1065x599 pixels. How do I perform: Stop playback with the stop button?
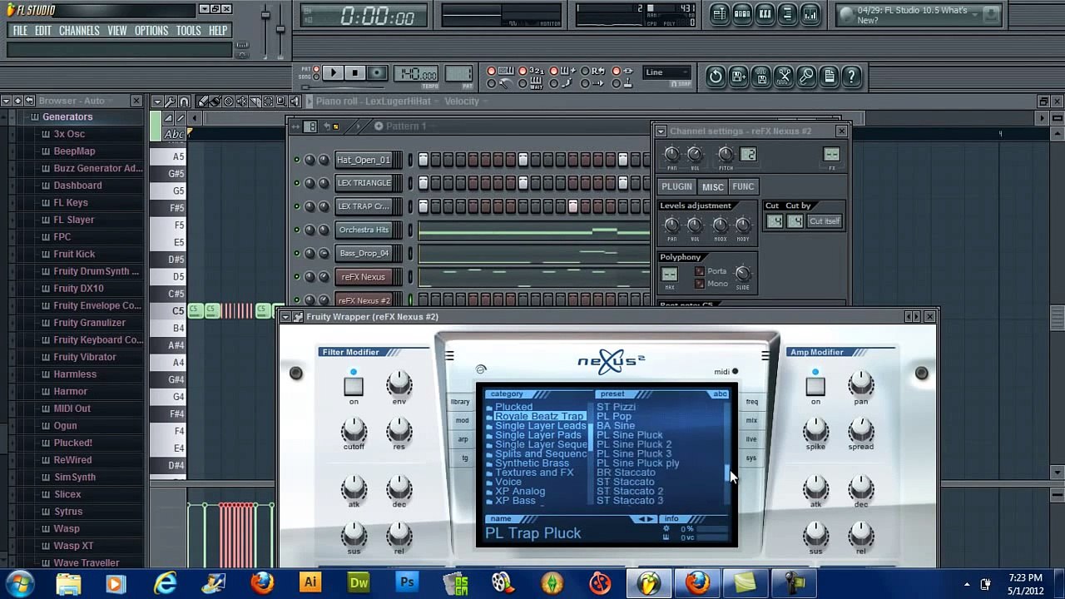[354, 73]
